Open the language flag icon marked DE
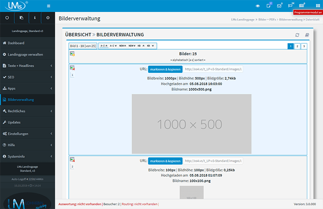This screenshot has height=209, width=323. pyautogui.click(x=290, y=6)
